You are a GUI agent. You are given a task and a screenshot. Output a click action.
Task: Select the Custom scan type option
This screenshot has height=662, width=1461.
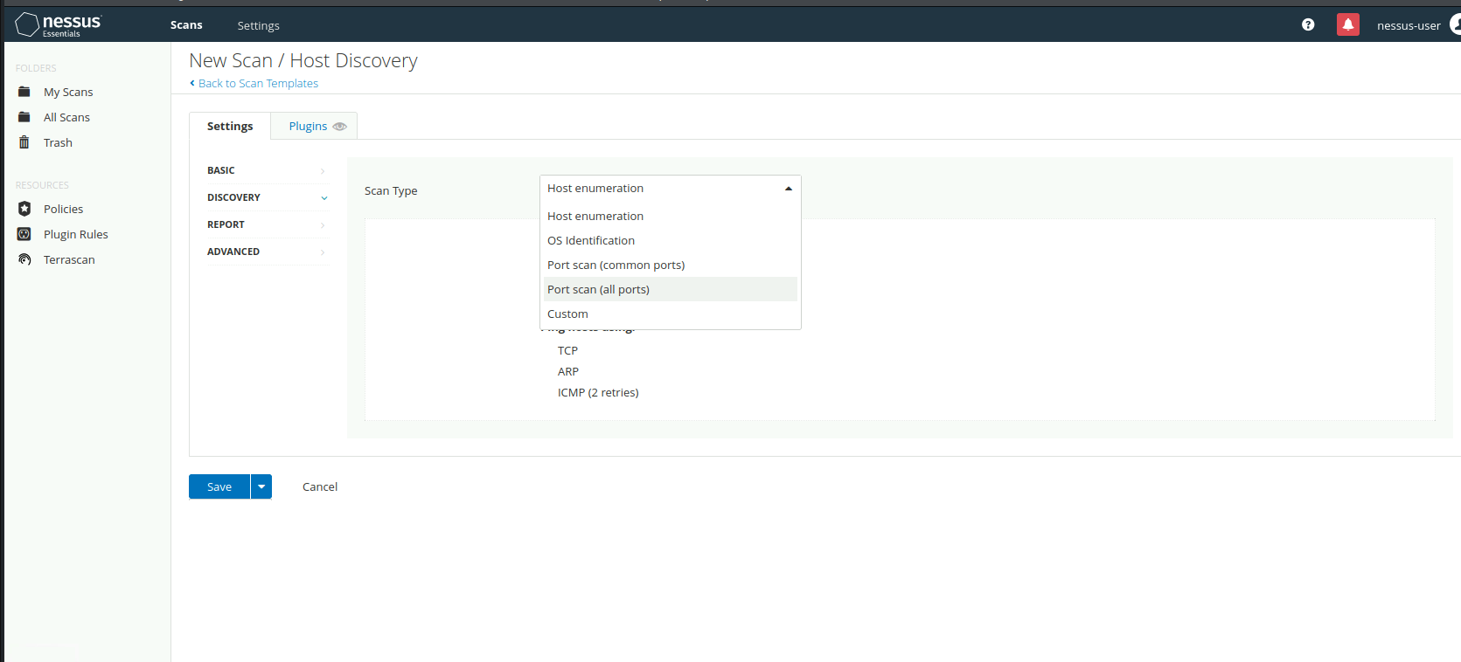tap(567, 314)
